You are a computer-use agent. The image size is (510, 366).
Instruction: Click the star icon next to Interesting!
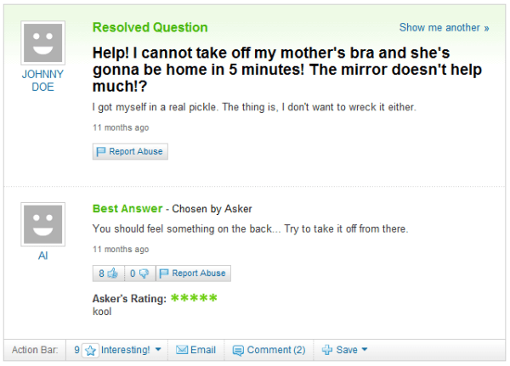coord(90,351)
